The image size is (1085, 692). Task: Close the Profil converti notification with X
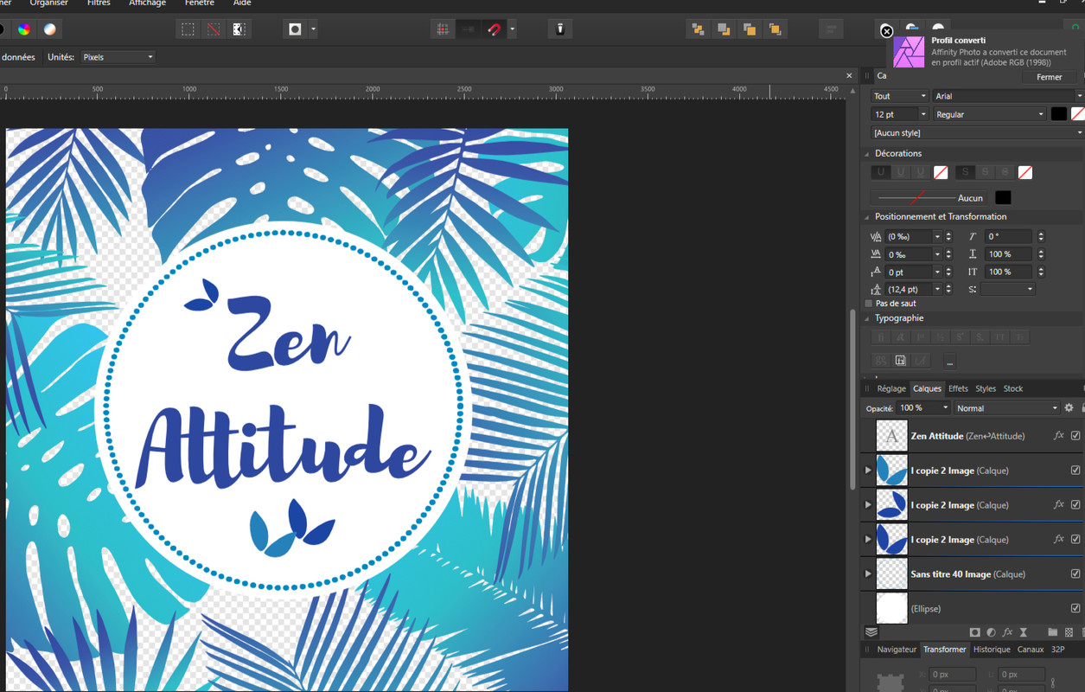886,31
